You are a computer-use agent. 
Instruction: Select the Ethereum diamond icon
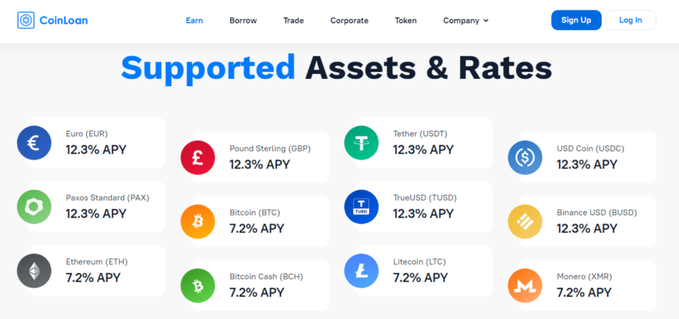tap(34, 270)
